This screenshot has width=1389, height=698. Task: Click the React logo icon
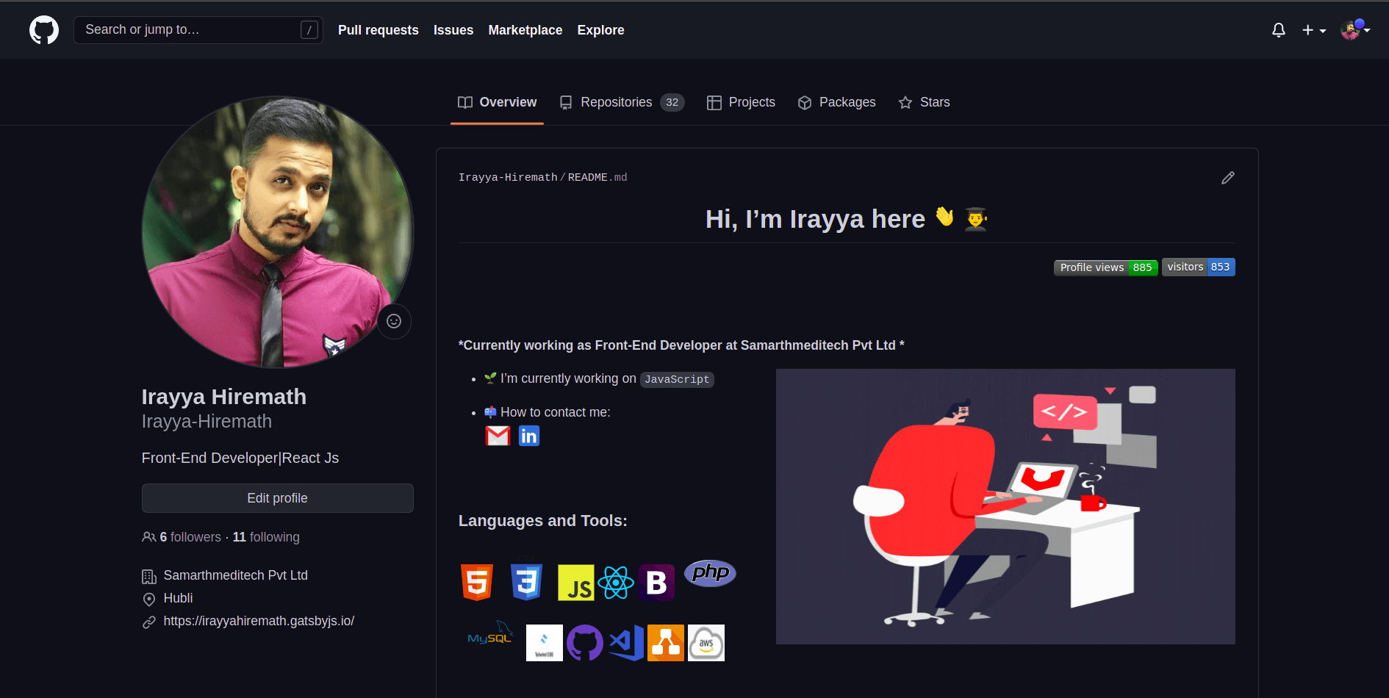coord(616,583)
